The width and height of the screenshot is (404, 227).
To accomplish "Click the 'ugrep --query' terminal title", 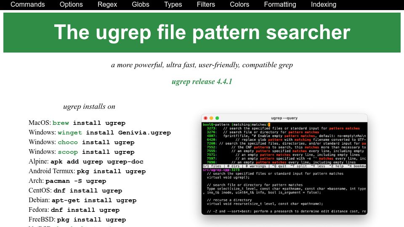I will [284, 118].
